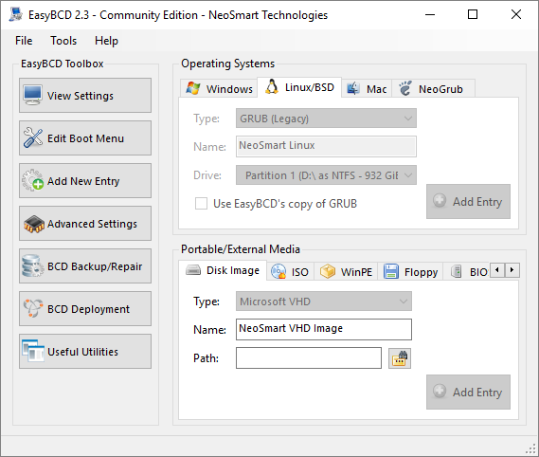This screenshot has height=457, width=539.
Task: Open the WinPE media tab
Action: click(x=346, y=272)
